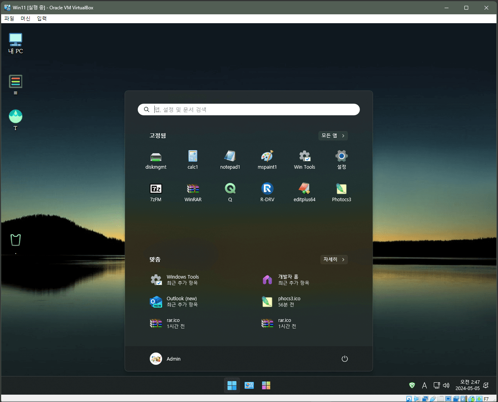Open the pinned WinRAR app
The image size is (498, 402).
(193, 193)
